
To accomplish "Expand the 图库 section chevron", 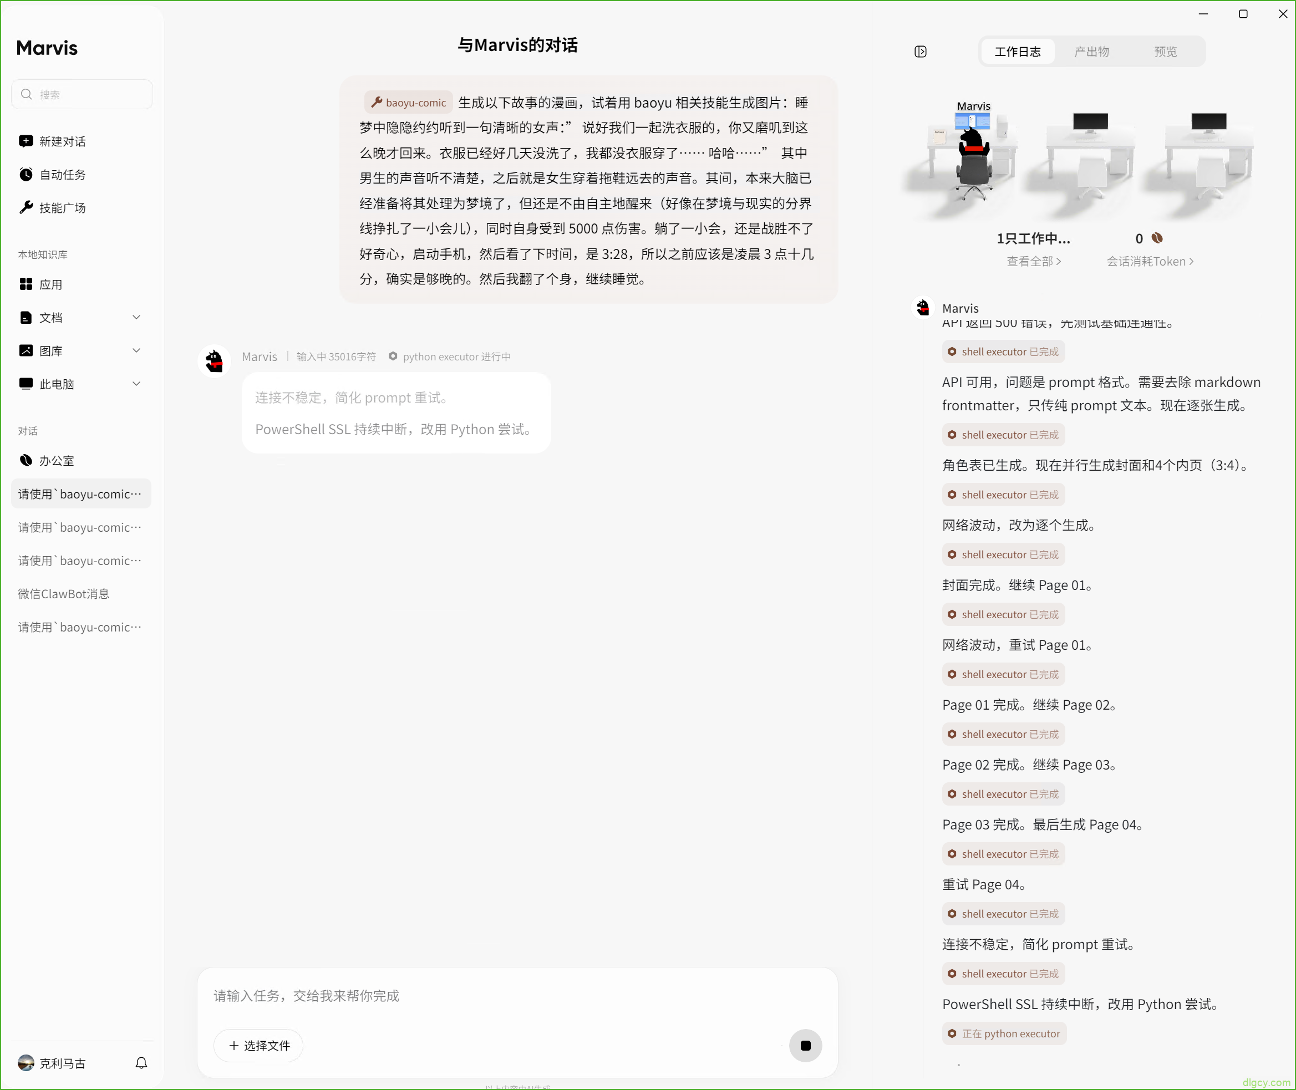I will click(x=136, y=350).
